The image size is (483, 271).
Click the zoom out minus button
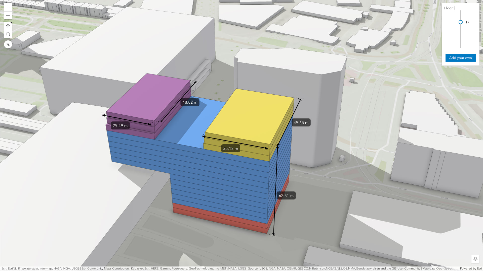(8, 16)
